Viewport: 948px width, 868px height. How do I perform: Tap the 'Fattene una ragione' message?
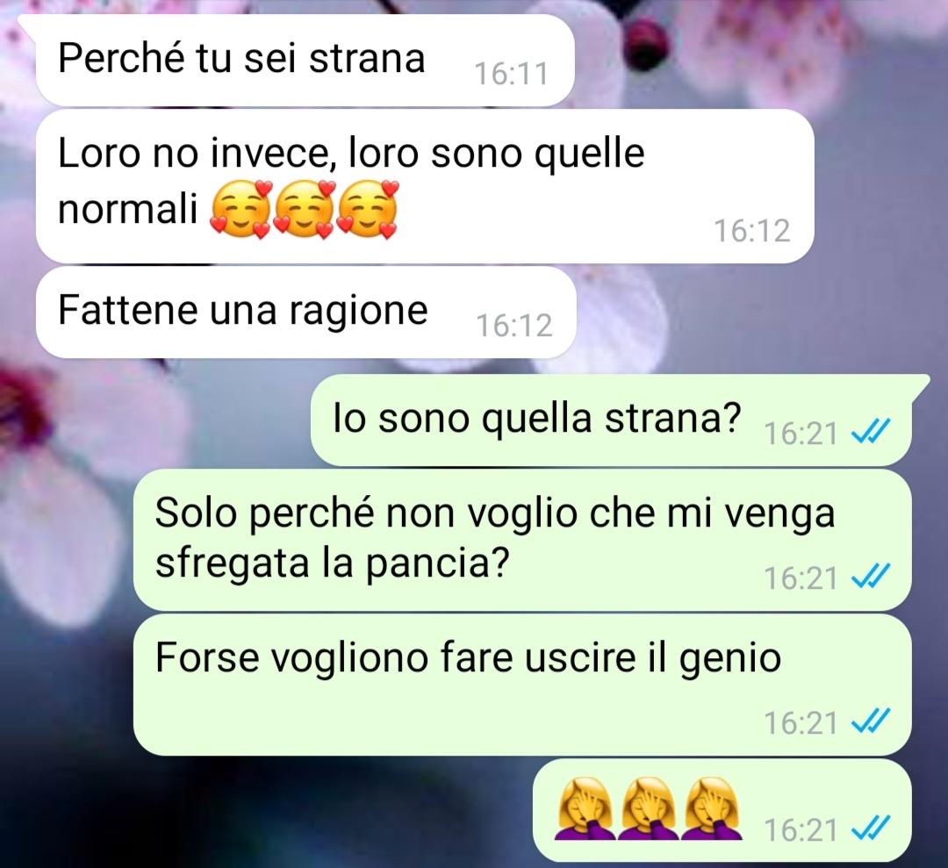[x=305, y=312]
